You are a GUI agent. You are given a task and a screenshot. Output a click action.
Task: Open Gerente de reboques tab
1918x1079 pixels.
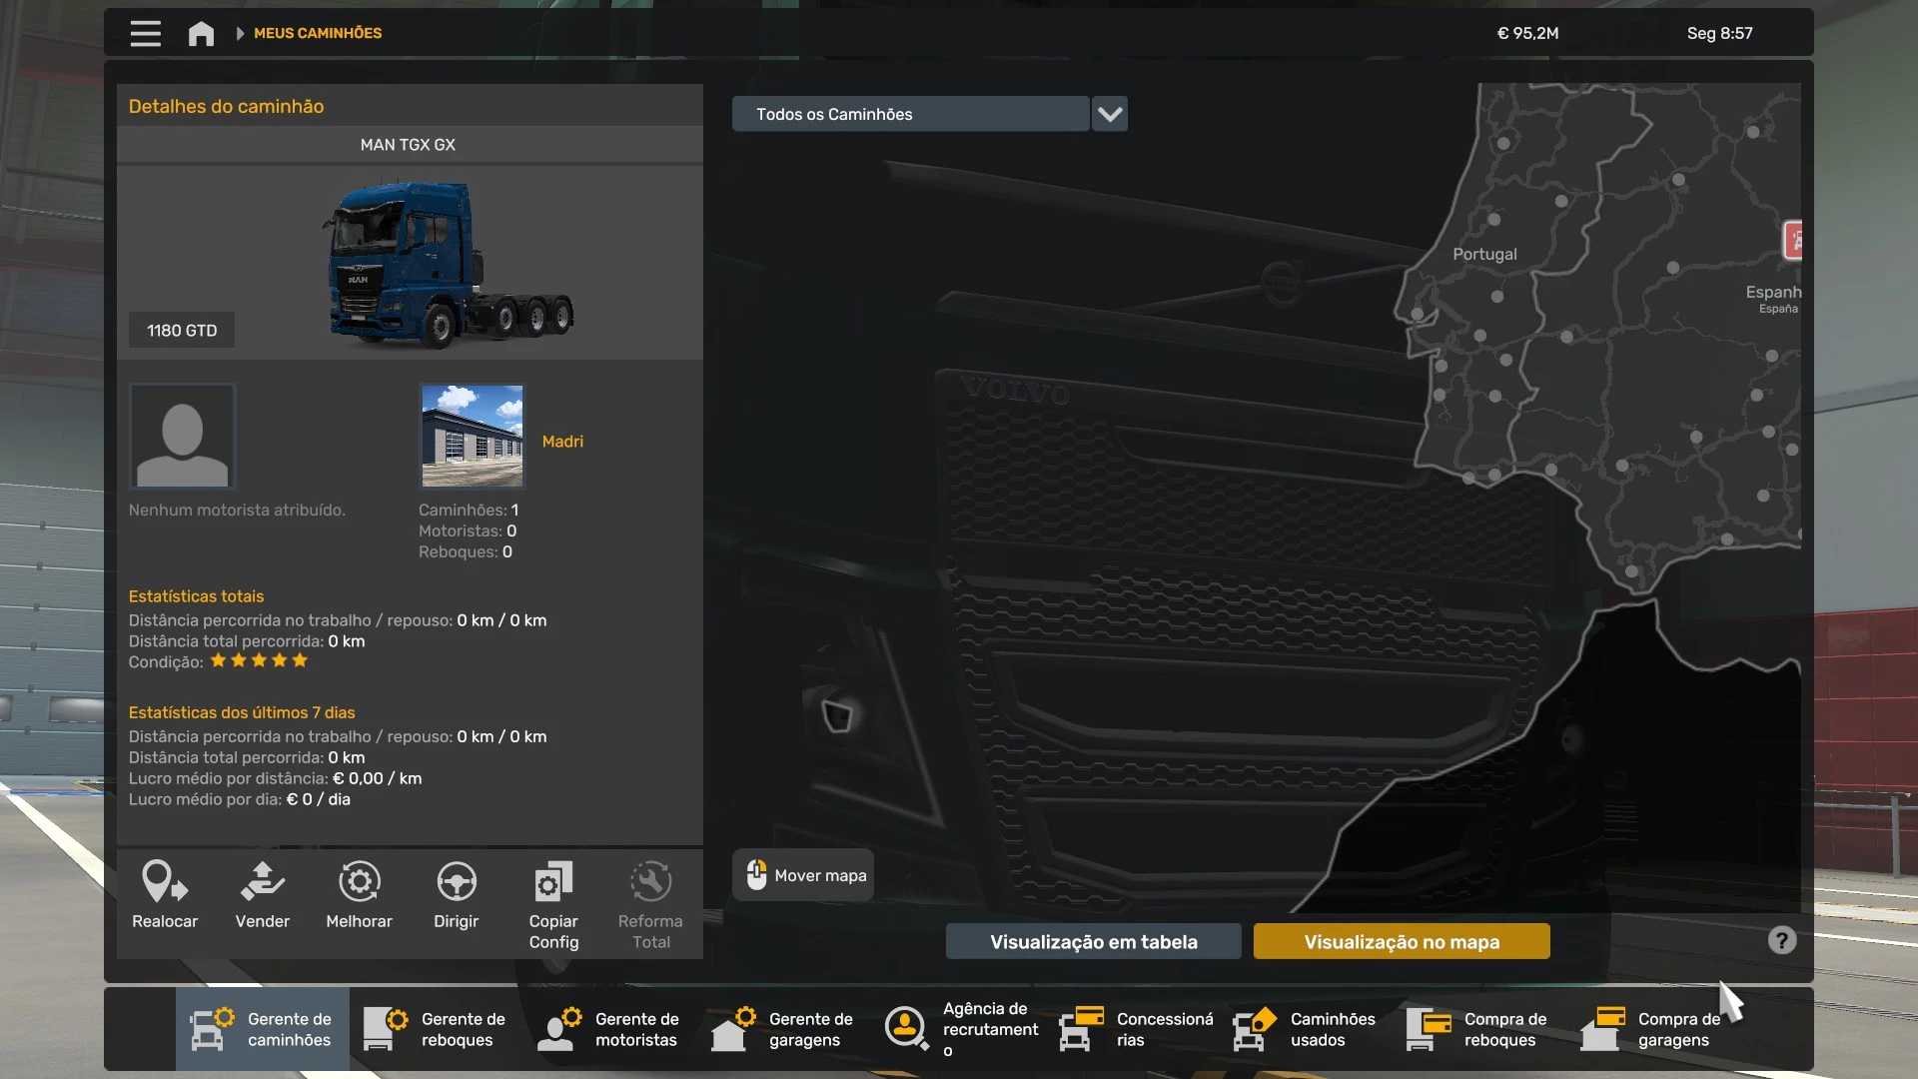point(436,1029)
